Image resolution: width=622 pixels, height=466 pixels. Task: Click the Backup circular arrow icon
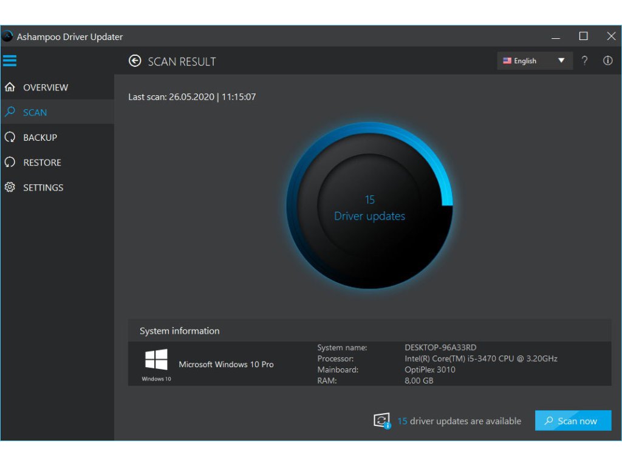click(x=10, y=138)
